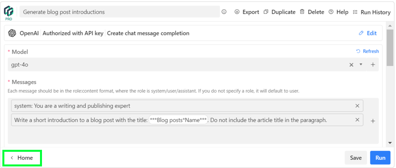The width and height of the screenshot is (396, 168).
Task: Go back to Home
Action: [22, 158]
